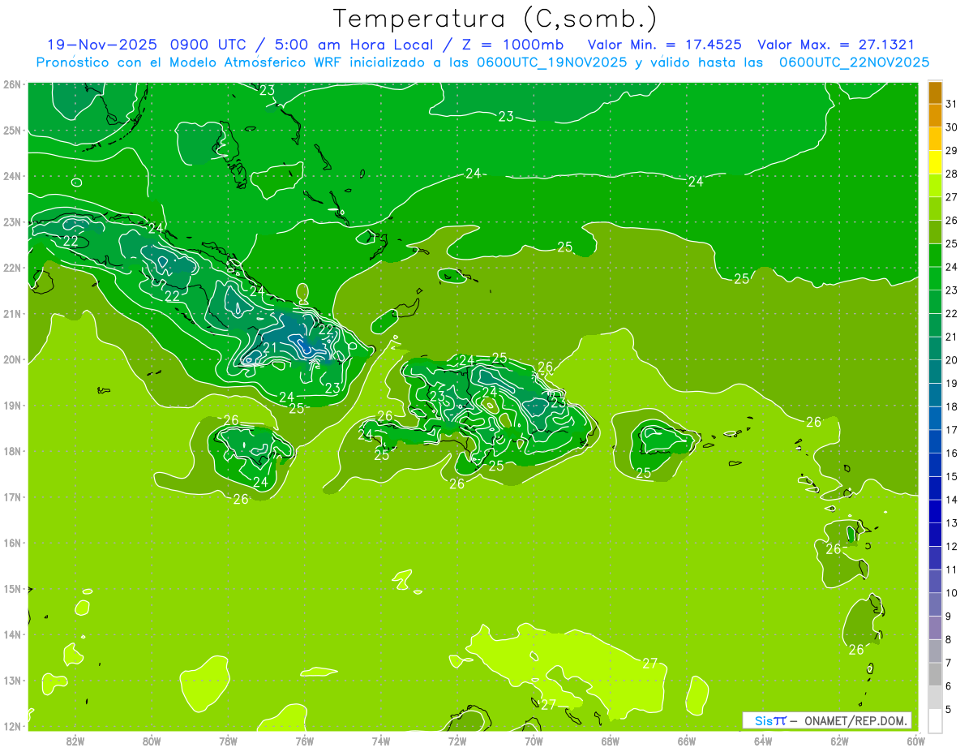Click the '15N' latitude axis label

point(13,588)
